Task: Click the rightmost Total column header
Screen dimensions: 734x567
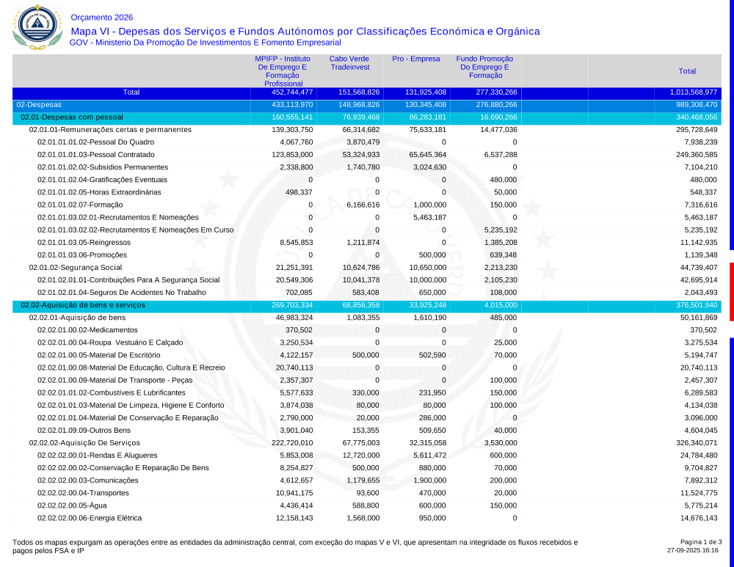Action: tap(687, 71)
